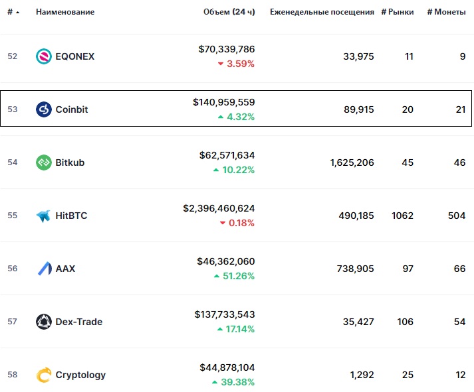Image resolution: width=474 pixels, height=392 pixels.
Task: Click weekly visits value 490,185
Action: 356,216
